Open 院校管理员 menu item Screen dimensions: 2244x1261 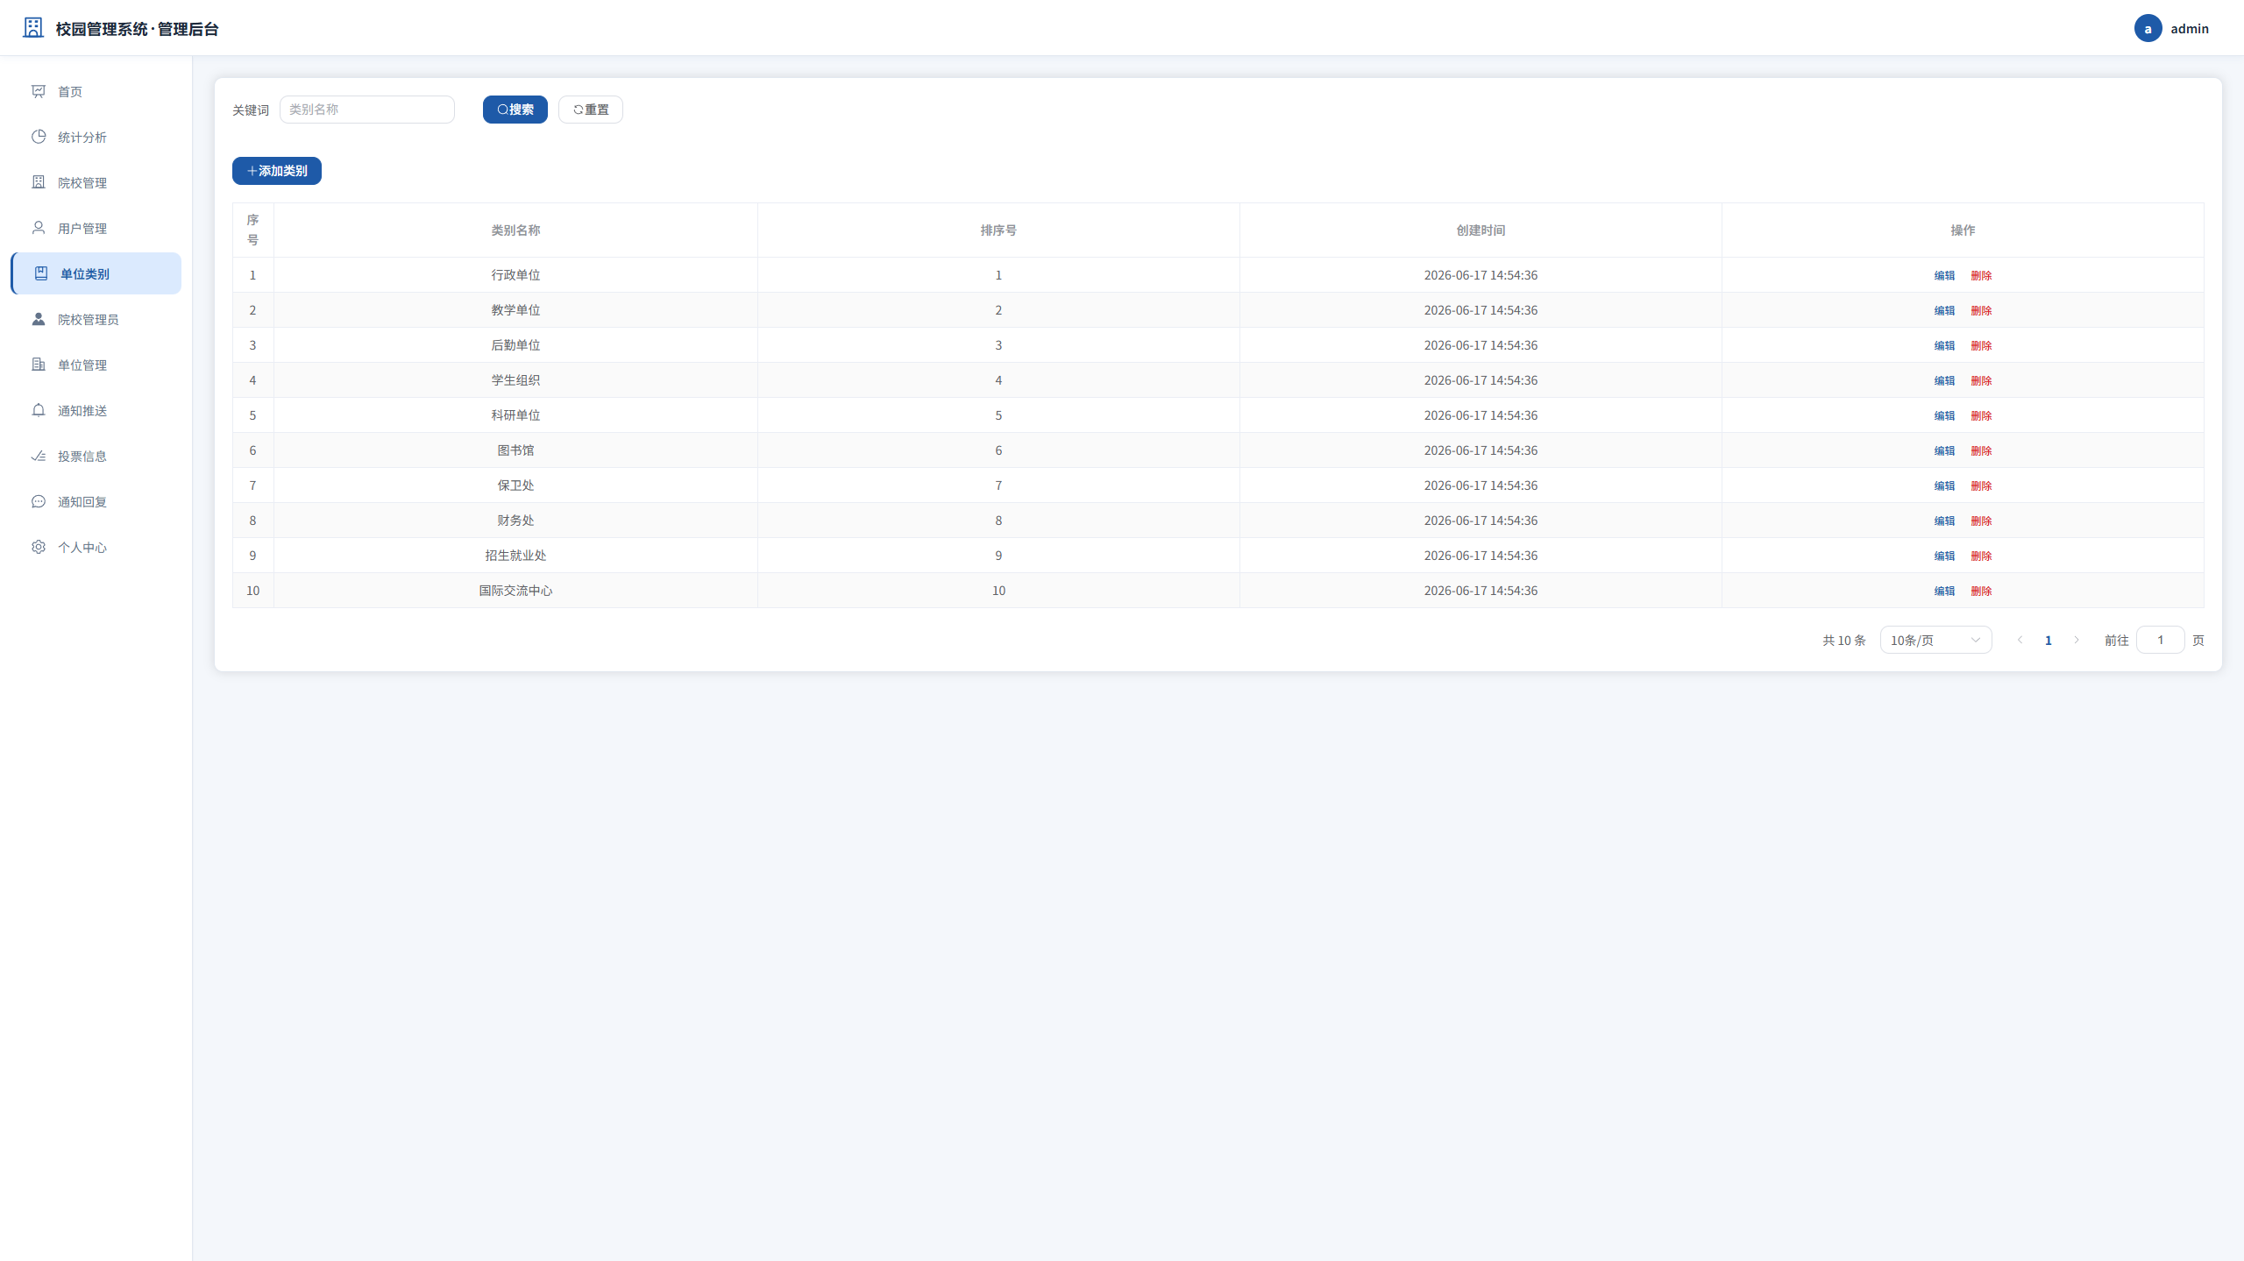[x=96, y=319]
